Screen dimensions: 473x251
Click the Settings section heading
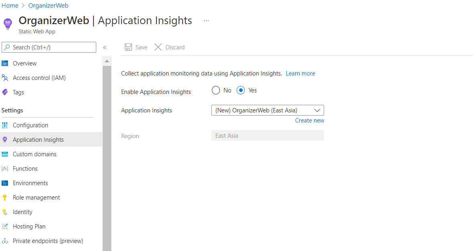point(12,110)
